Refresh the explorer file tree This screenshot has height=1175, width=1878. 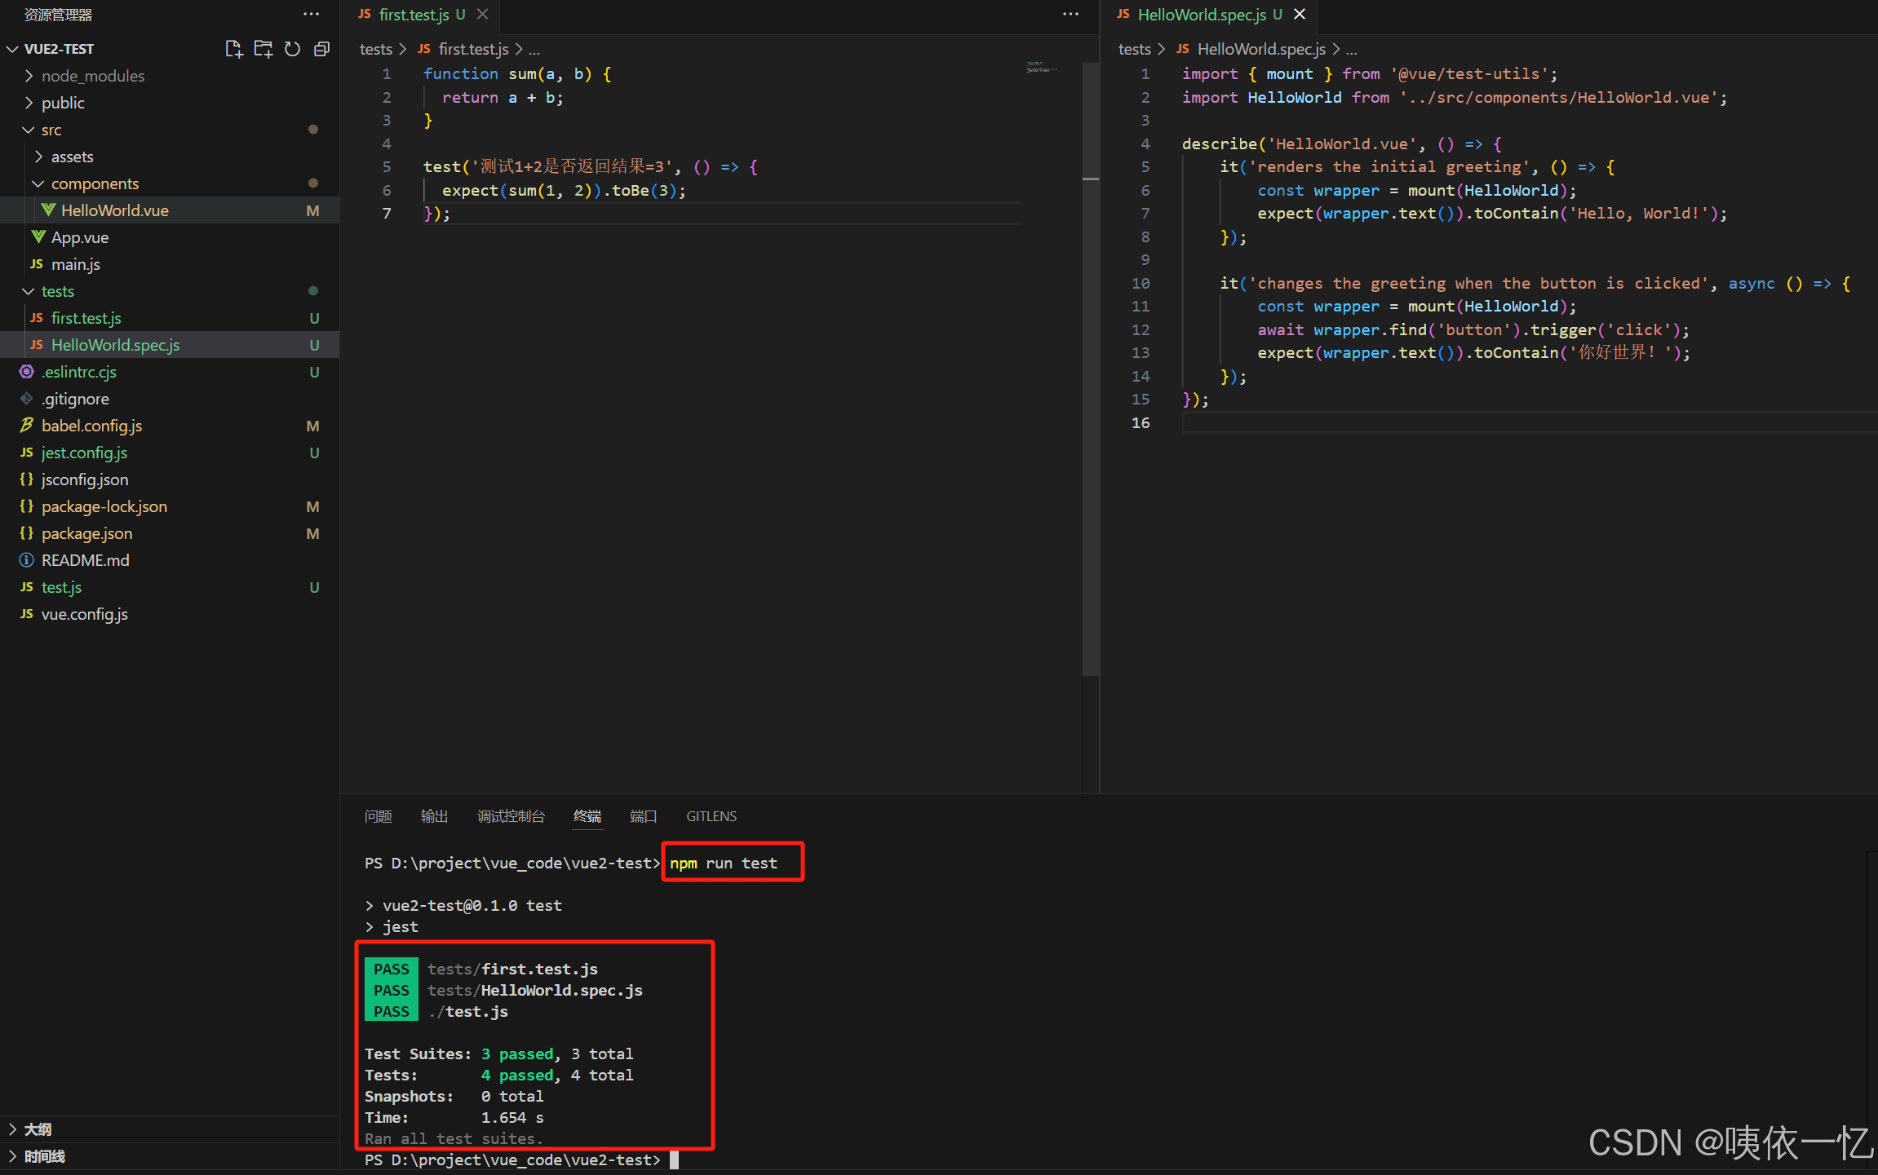point(292,49)
